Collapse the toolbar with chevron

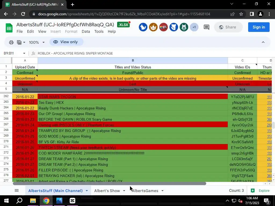263,42
